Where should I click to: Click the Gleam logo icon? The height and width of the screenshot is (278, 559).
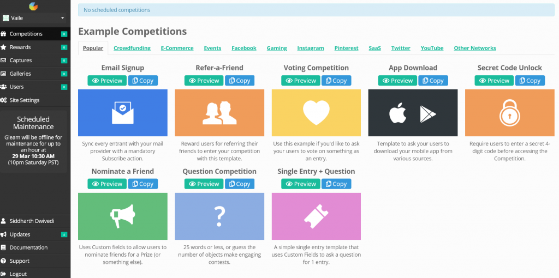pyautogui.click(x=33, y=7)
